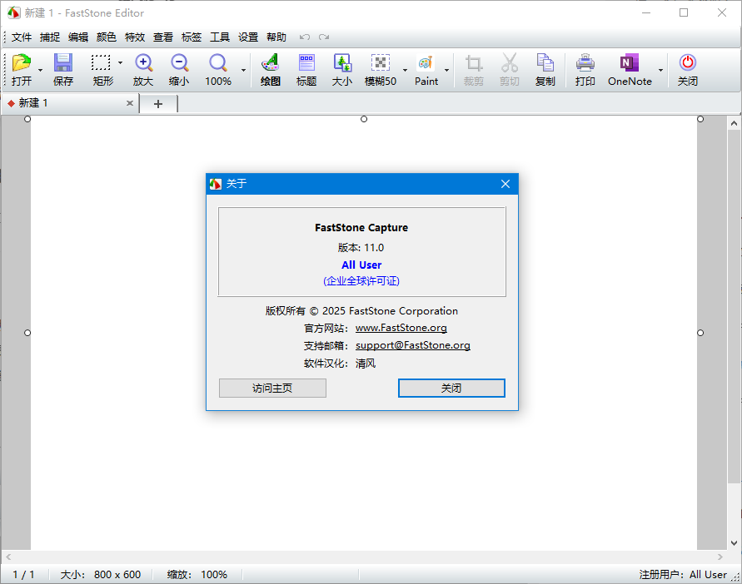Click the Copy (复制) icon

pyautogui.click(x=545, y=63)
